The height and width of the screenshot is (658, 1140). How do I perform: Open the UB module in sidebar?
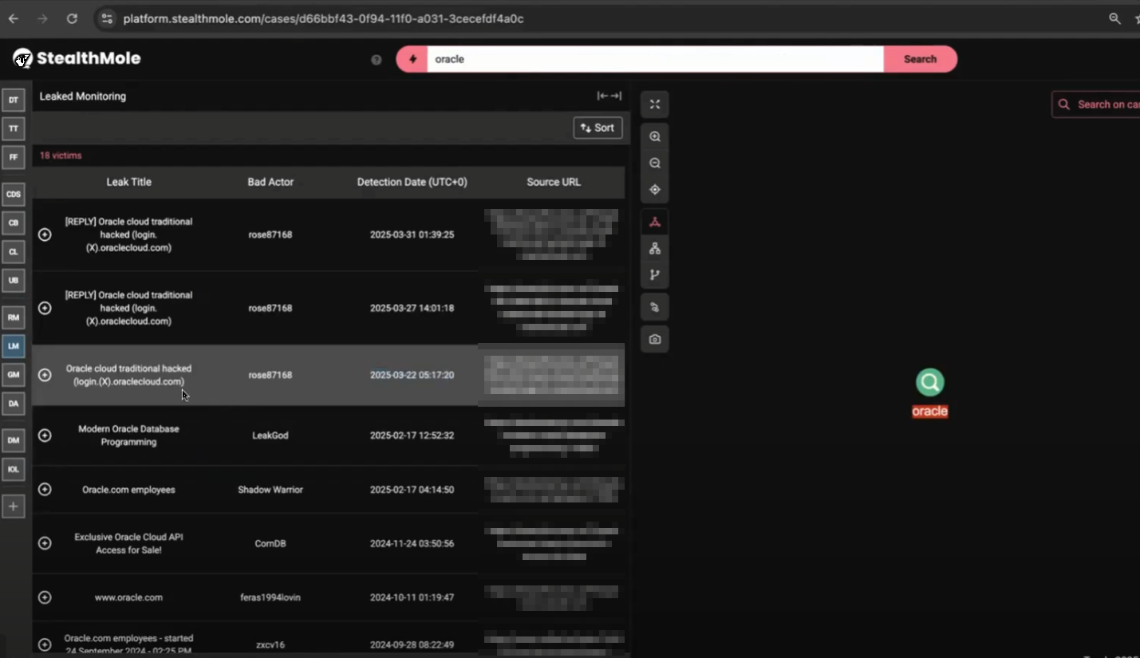pyautogui.click(x=14, y=280)
